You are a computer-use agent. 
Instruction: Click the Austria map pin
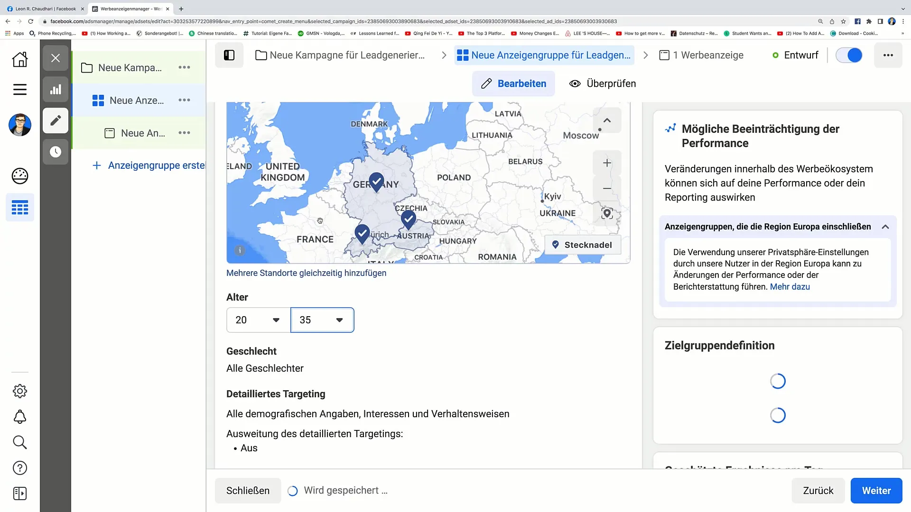click(x=409, y=220)
